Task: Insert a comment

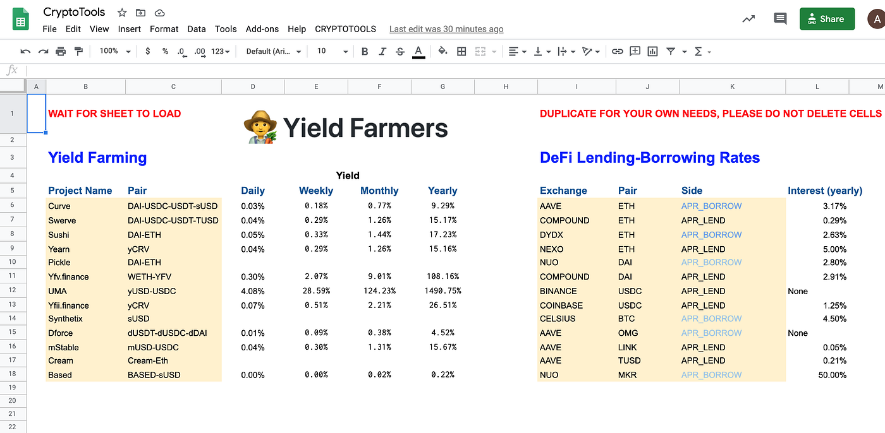Action: coord(635,51)
